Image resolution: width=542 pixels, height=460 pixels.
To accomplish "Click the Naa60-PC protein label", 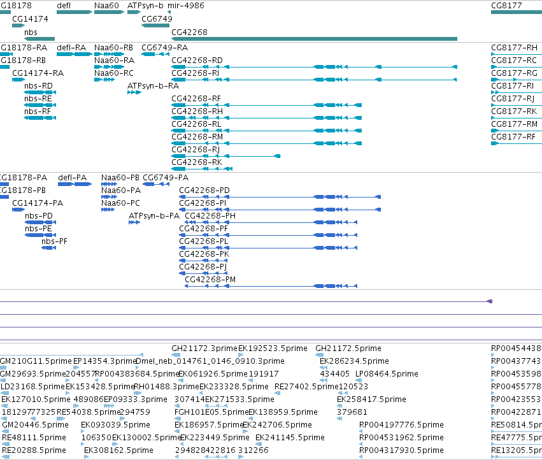I will pyautogui.click(x=120, y=203).
